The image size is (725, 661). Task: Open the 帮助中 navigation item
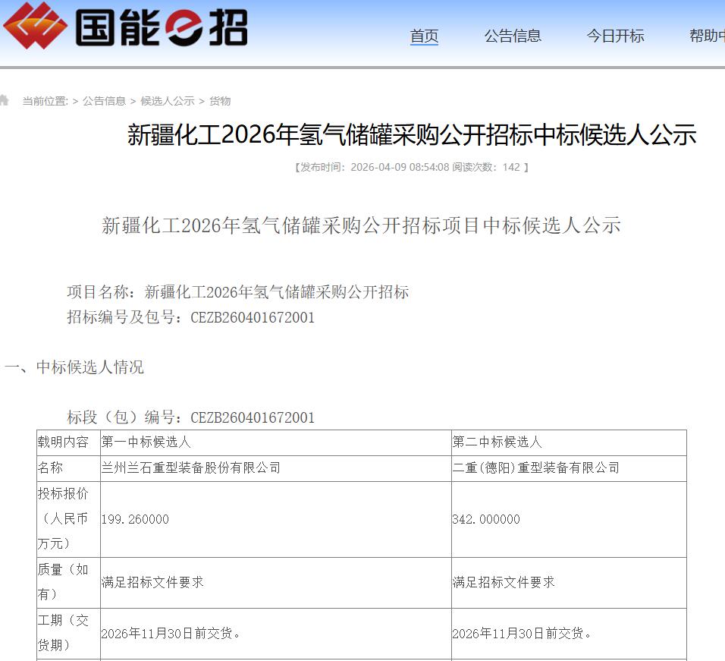(705, 35)
